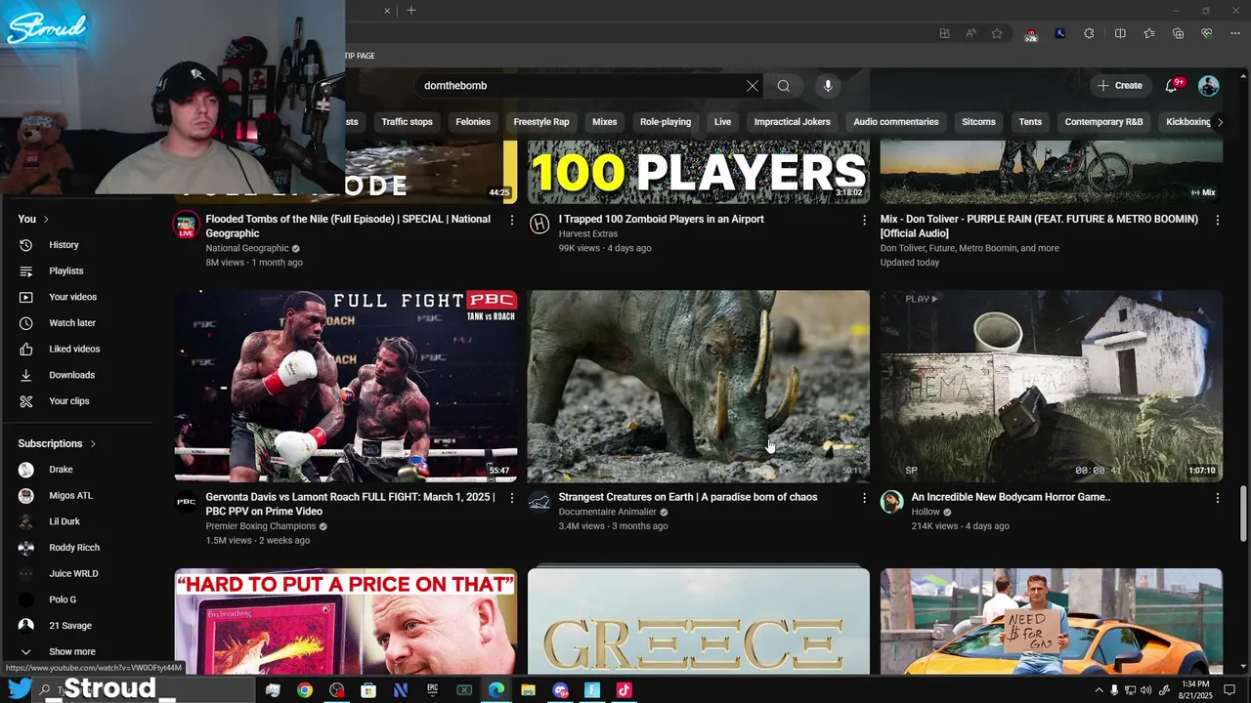Open the Gervonta Davis vs Lamont Roach title

350,504
